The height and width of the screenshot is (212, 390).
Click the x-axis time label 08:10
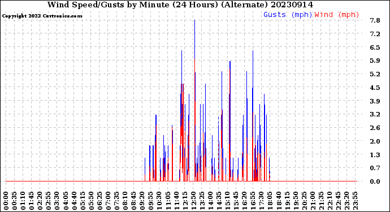[x=125, y=201]
